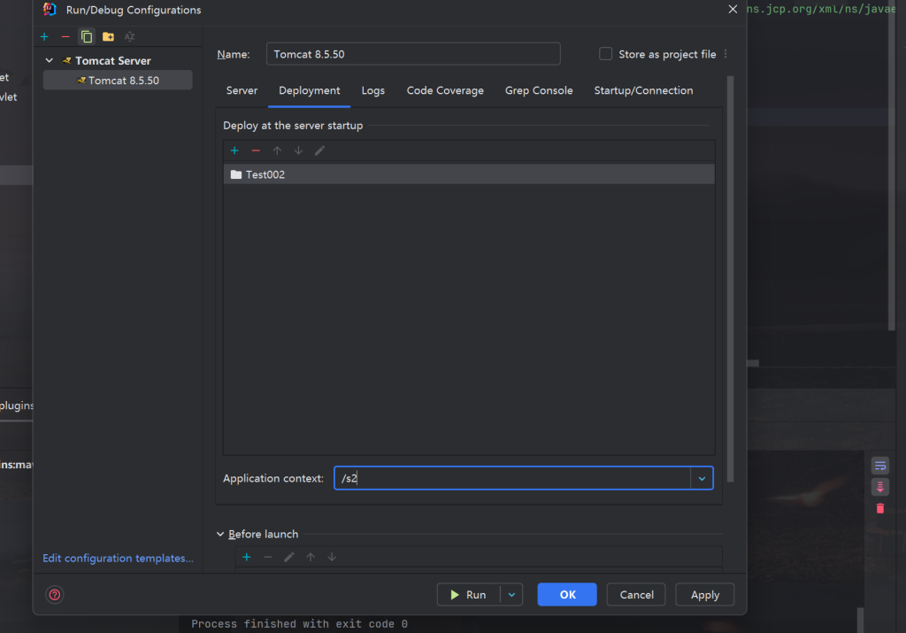Collapse the Before launch section
This screenshot has width=906, height=633.
220,535
